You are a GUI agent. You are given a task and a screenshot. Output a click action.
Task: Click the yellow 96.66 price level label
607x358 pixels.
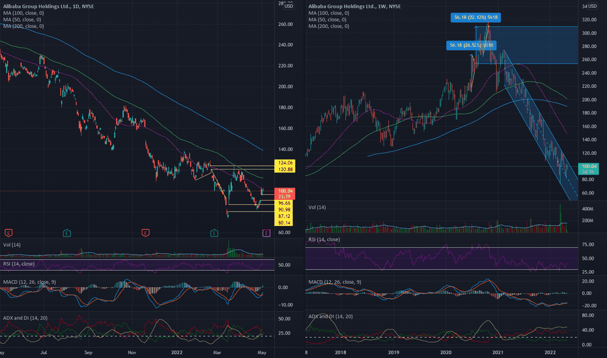click(x=284, y=203)
